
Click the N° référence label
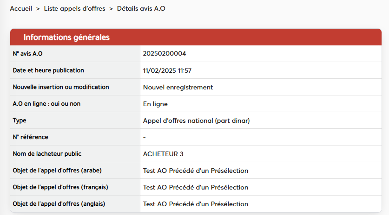point(30,137)
